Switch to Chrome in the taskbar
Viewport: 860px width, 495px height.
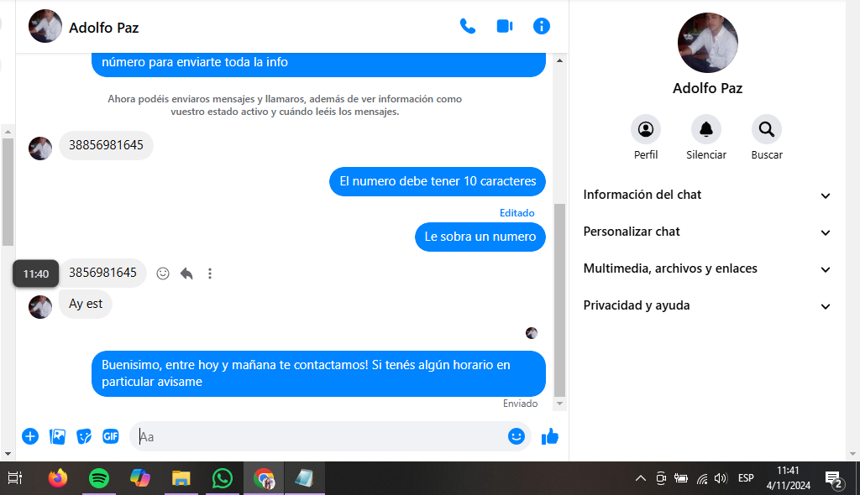(264, 478)
